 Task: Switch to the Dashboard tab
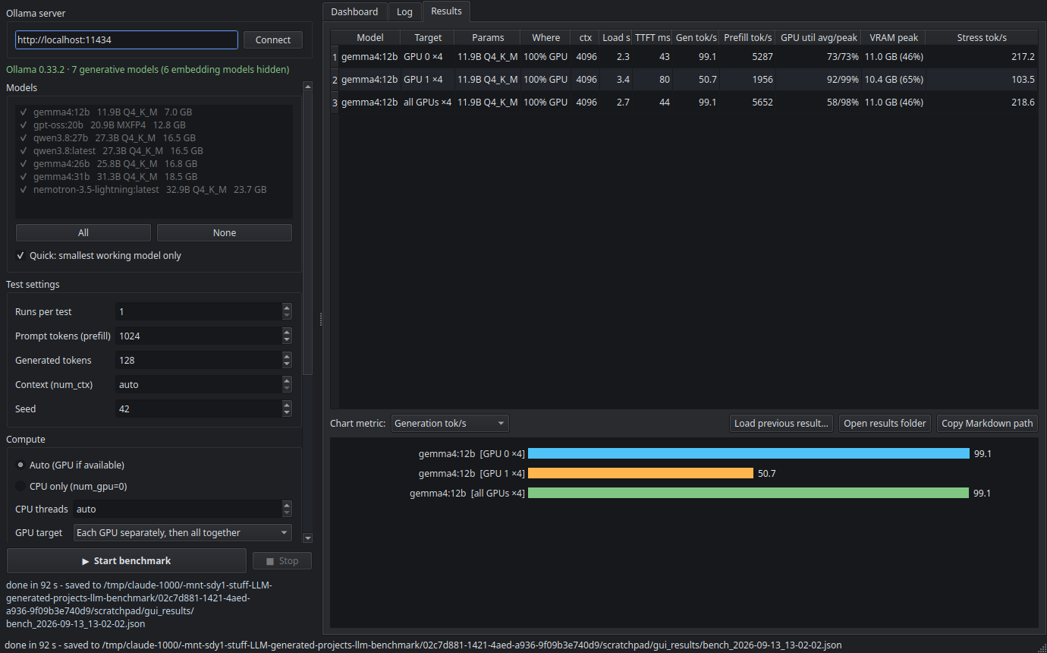(354, 11)
